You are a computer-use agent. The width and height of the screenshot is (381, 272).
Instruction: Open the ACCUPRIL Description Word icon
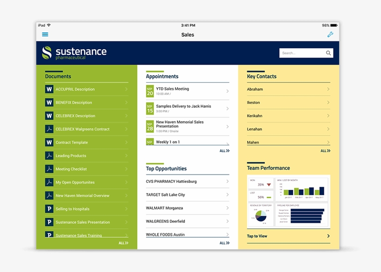(49, 89)
